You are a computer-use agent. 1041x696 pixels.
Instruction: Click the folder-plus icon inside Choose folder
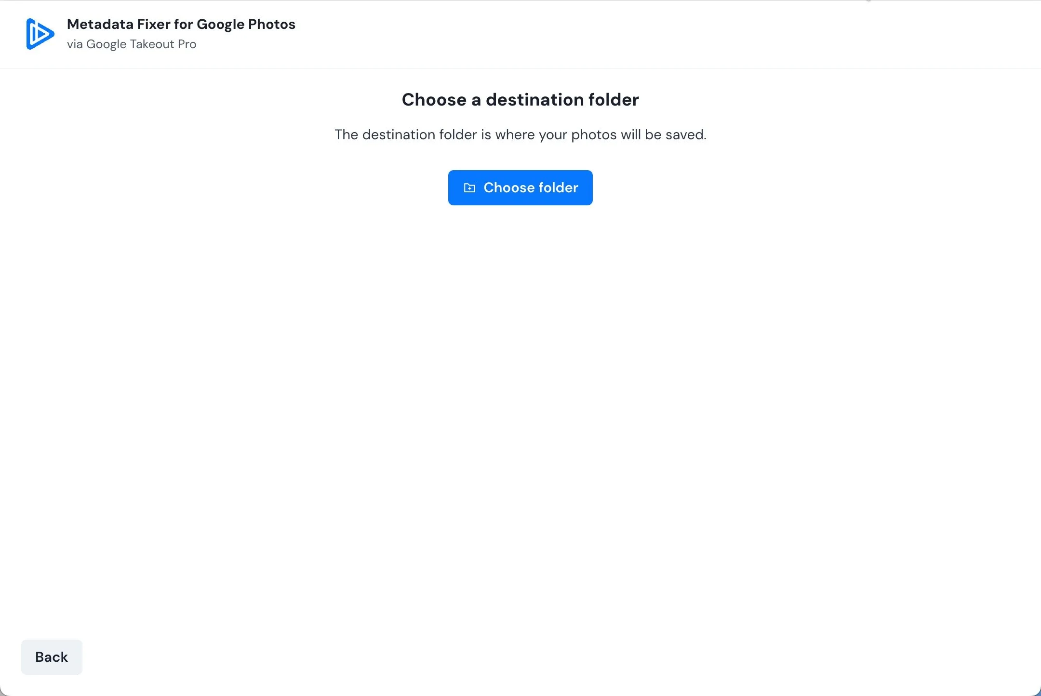click(x=469, y=188)
